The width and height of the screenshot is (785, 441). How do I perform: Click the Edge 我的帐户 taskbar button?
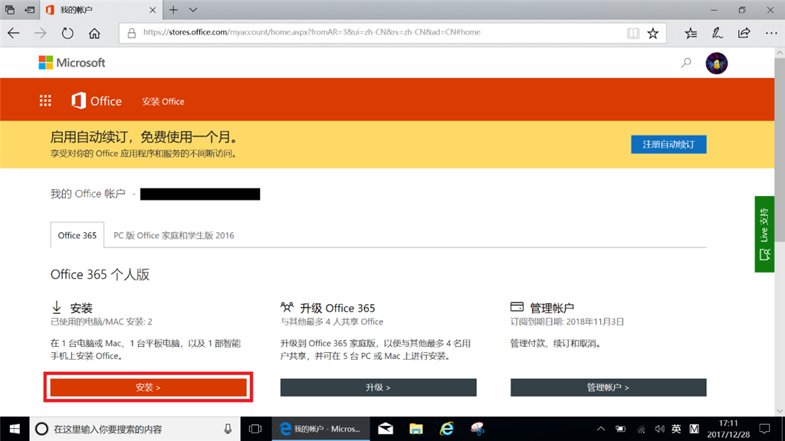tap(321, 429)
